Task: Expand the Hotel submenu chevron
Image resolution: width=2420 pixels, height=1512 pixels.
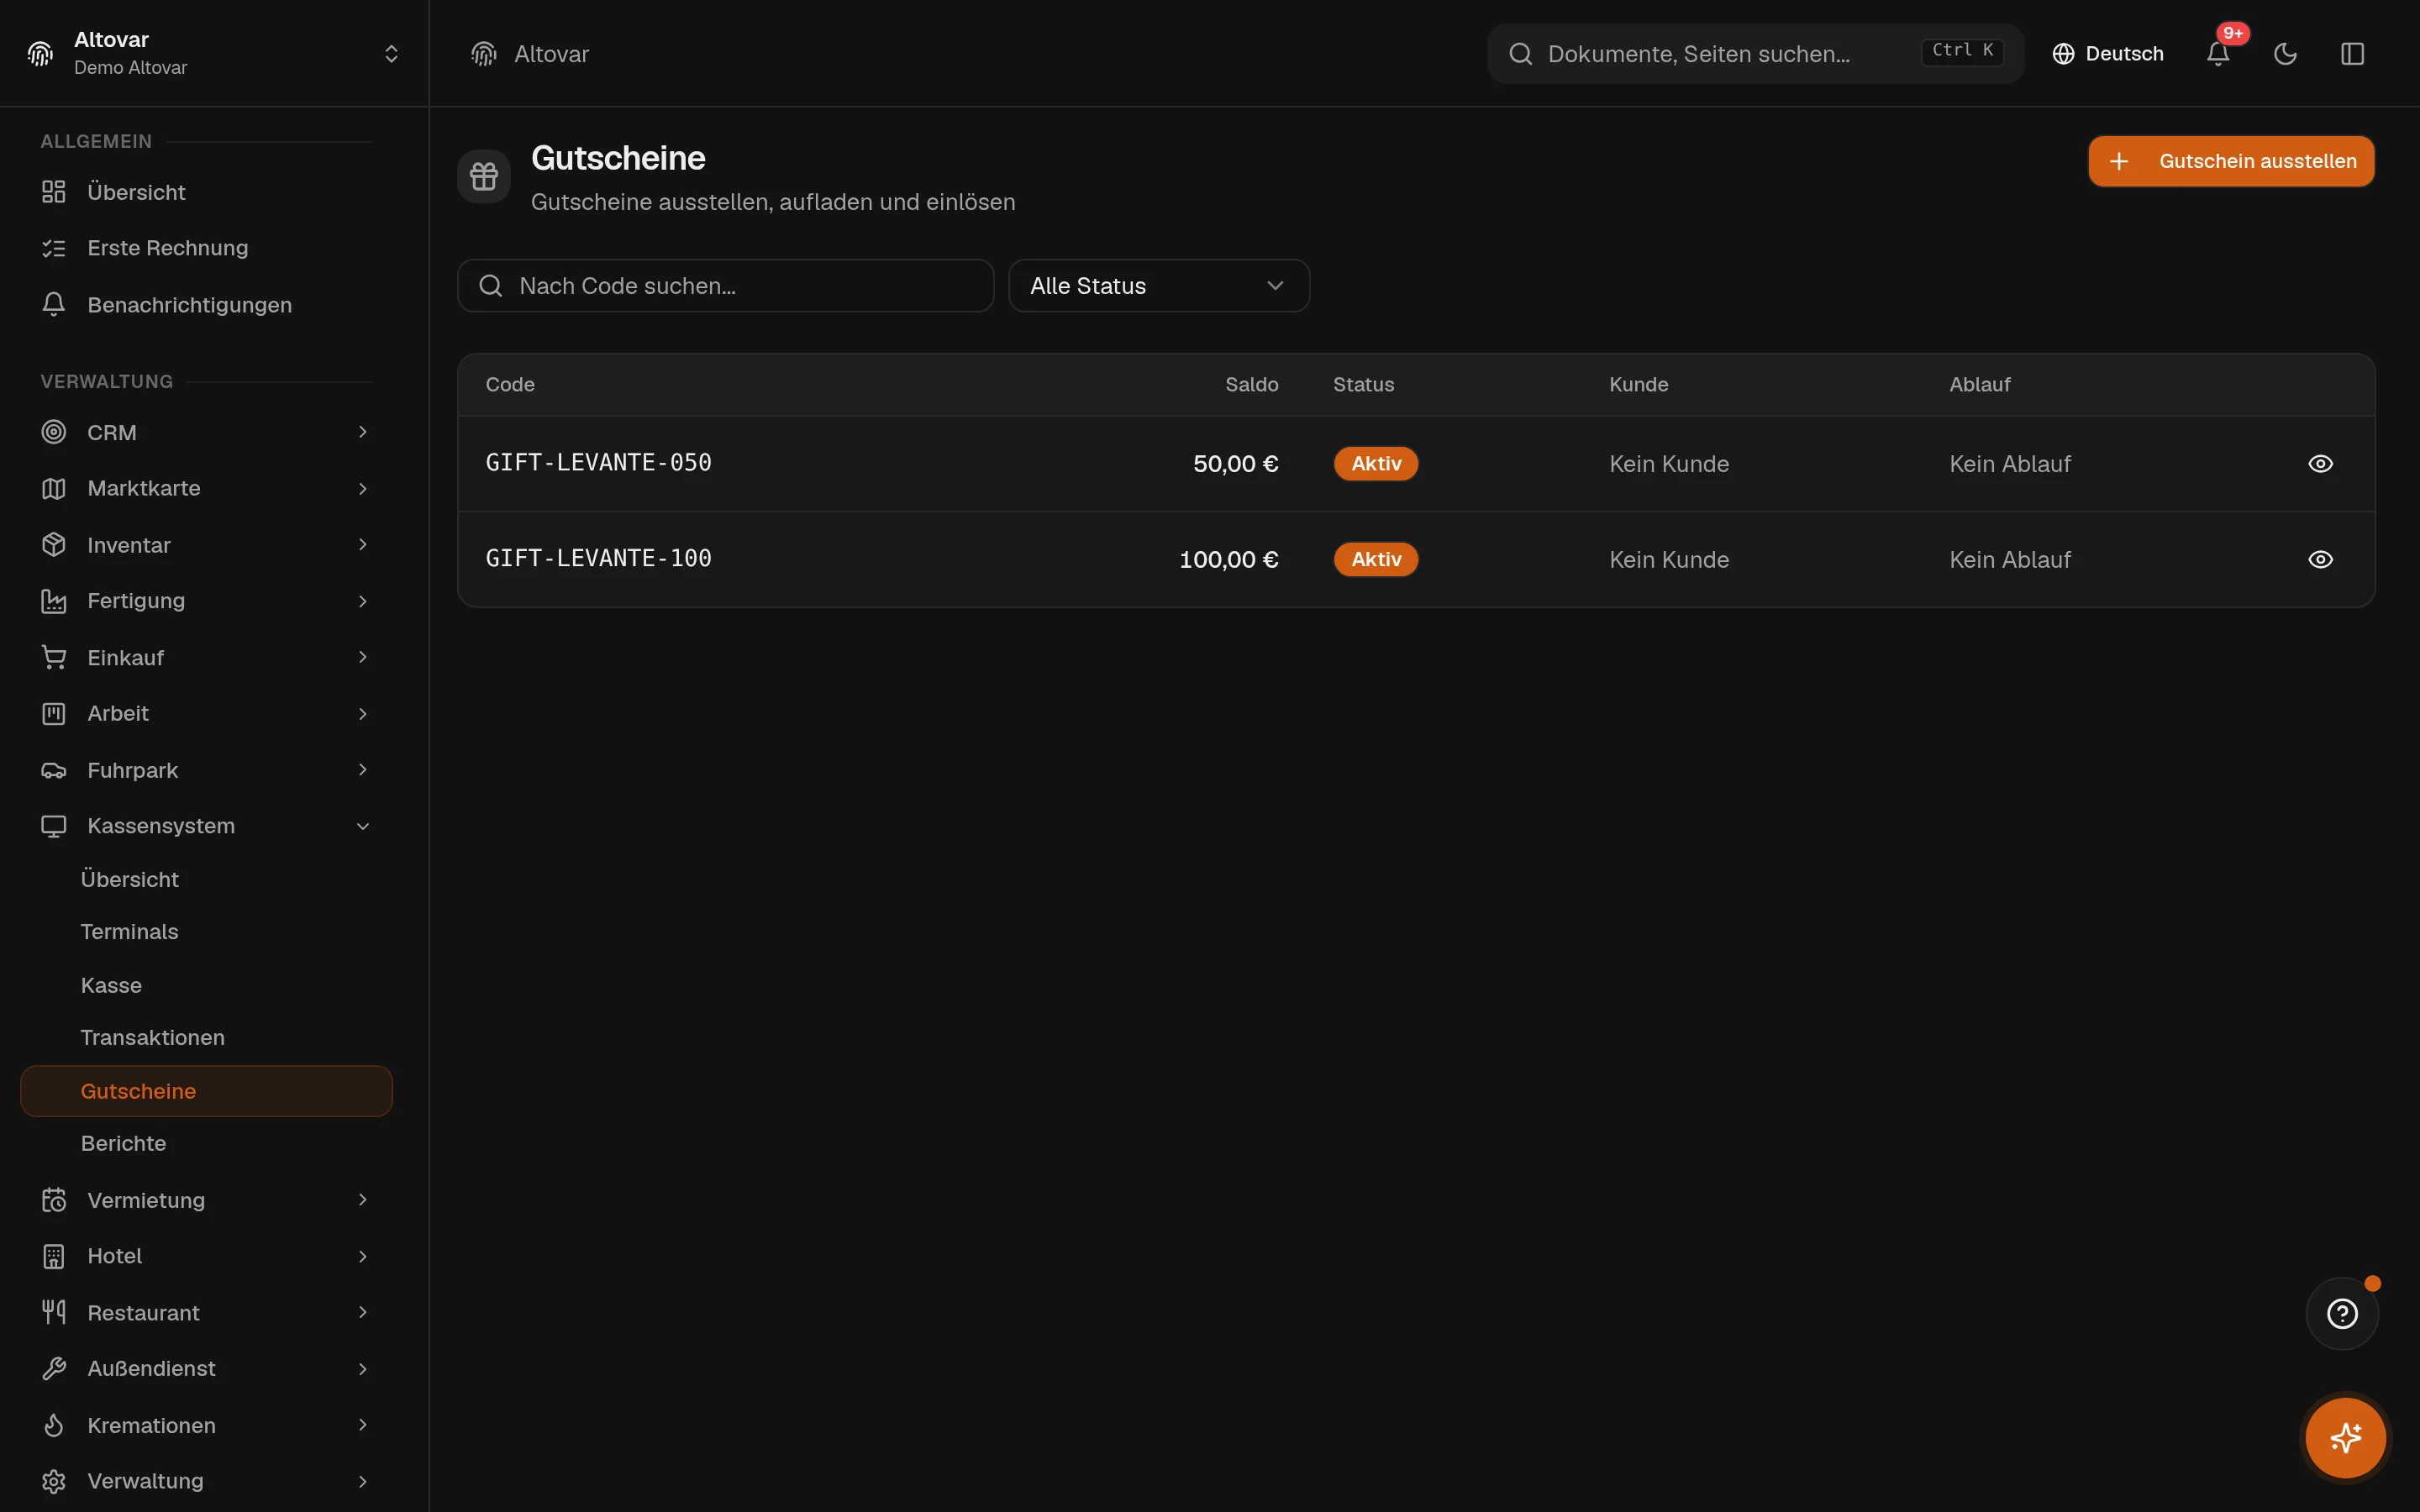Action: click(x=363, y=1256)
